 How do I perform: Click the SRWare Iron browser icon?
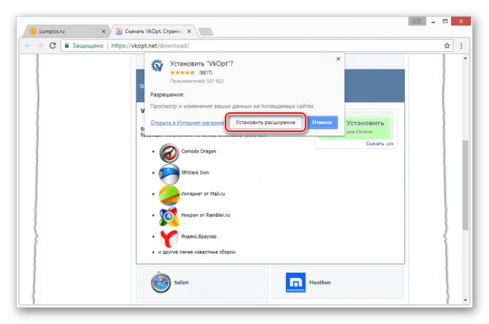169,174
